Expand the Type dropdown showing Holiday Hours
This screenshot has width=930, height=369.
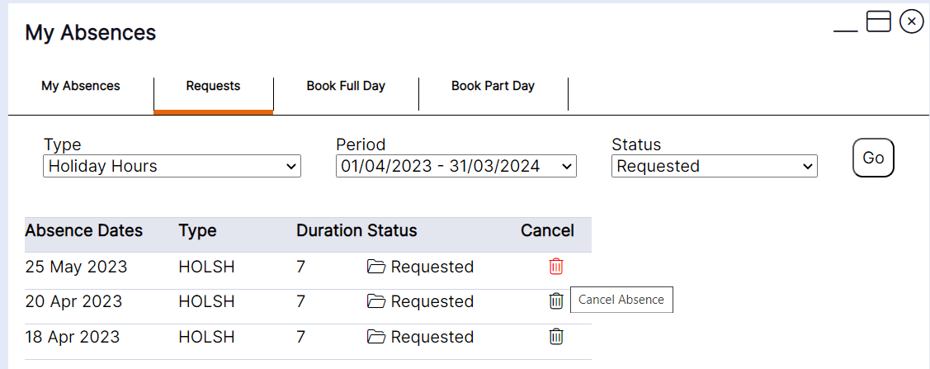tap(172, 167)
